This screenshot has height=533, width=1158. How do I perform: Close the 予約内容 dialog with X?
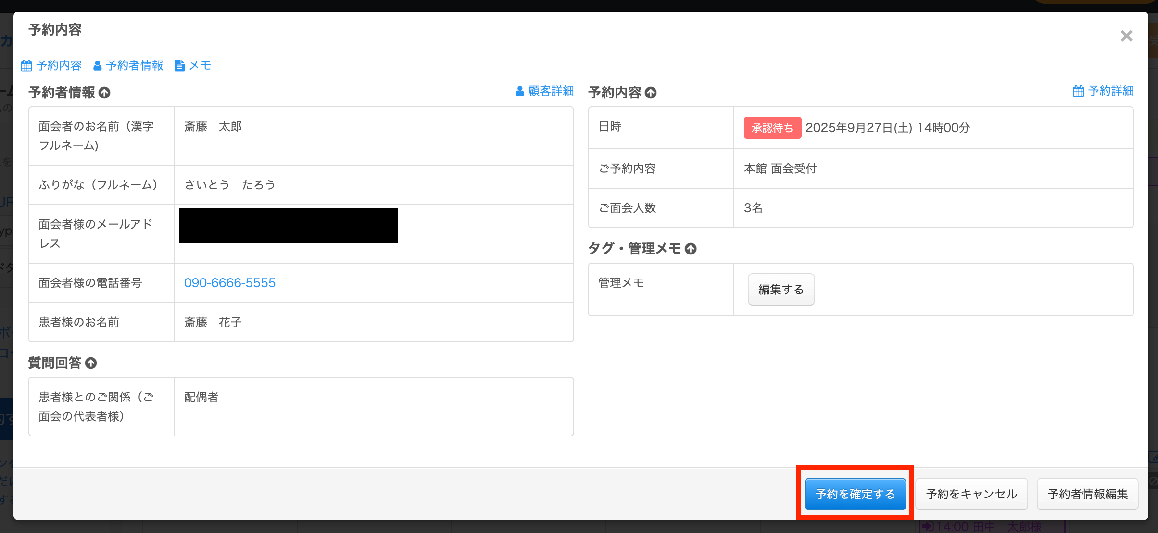[x=1126, y=36]
